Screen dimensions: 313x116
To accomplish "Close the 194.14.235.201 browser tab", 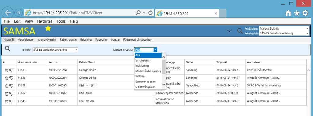I will point(216,13).
